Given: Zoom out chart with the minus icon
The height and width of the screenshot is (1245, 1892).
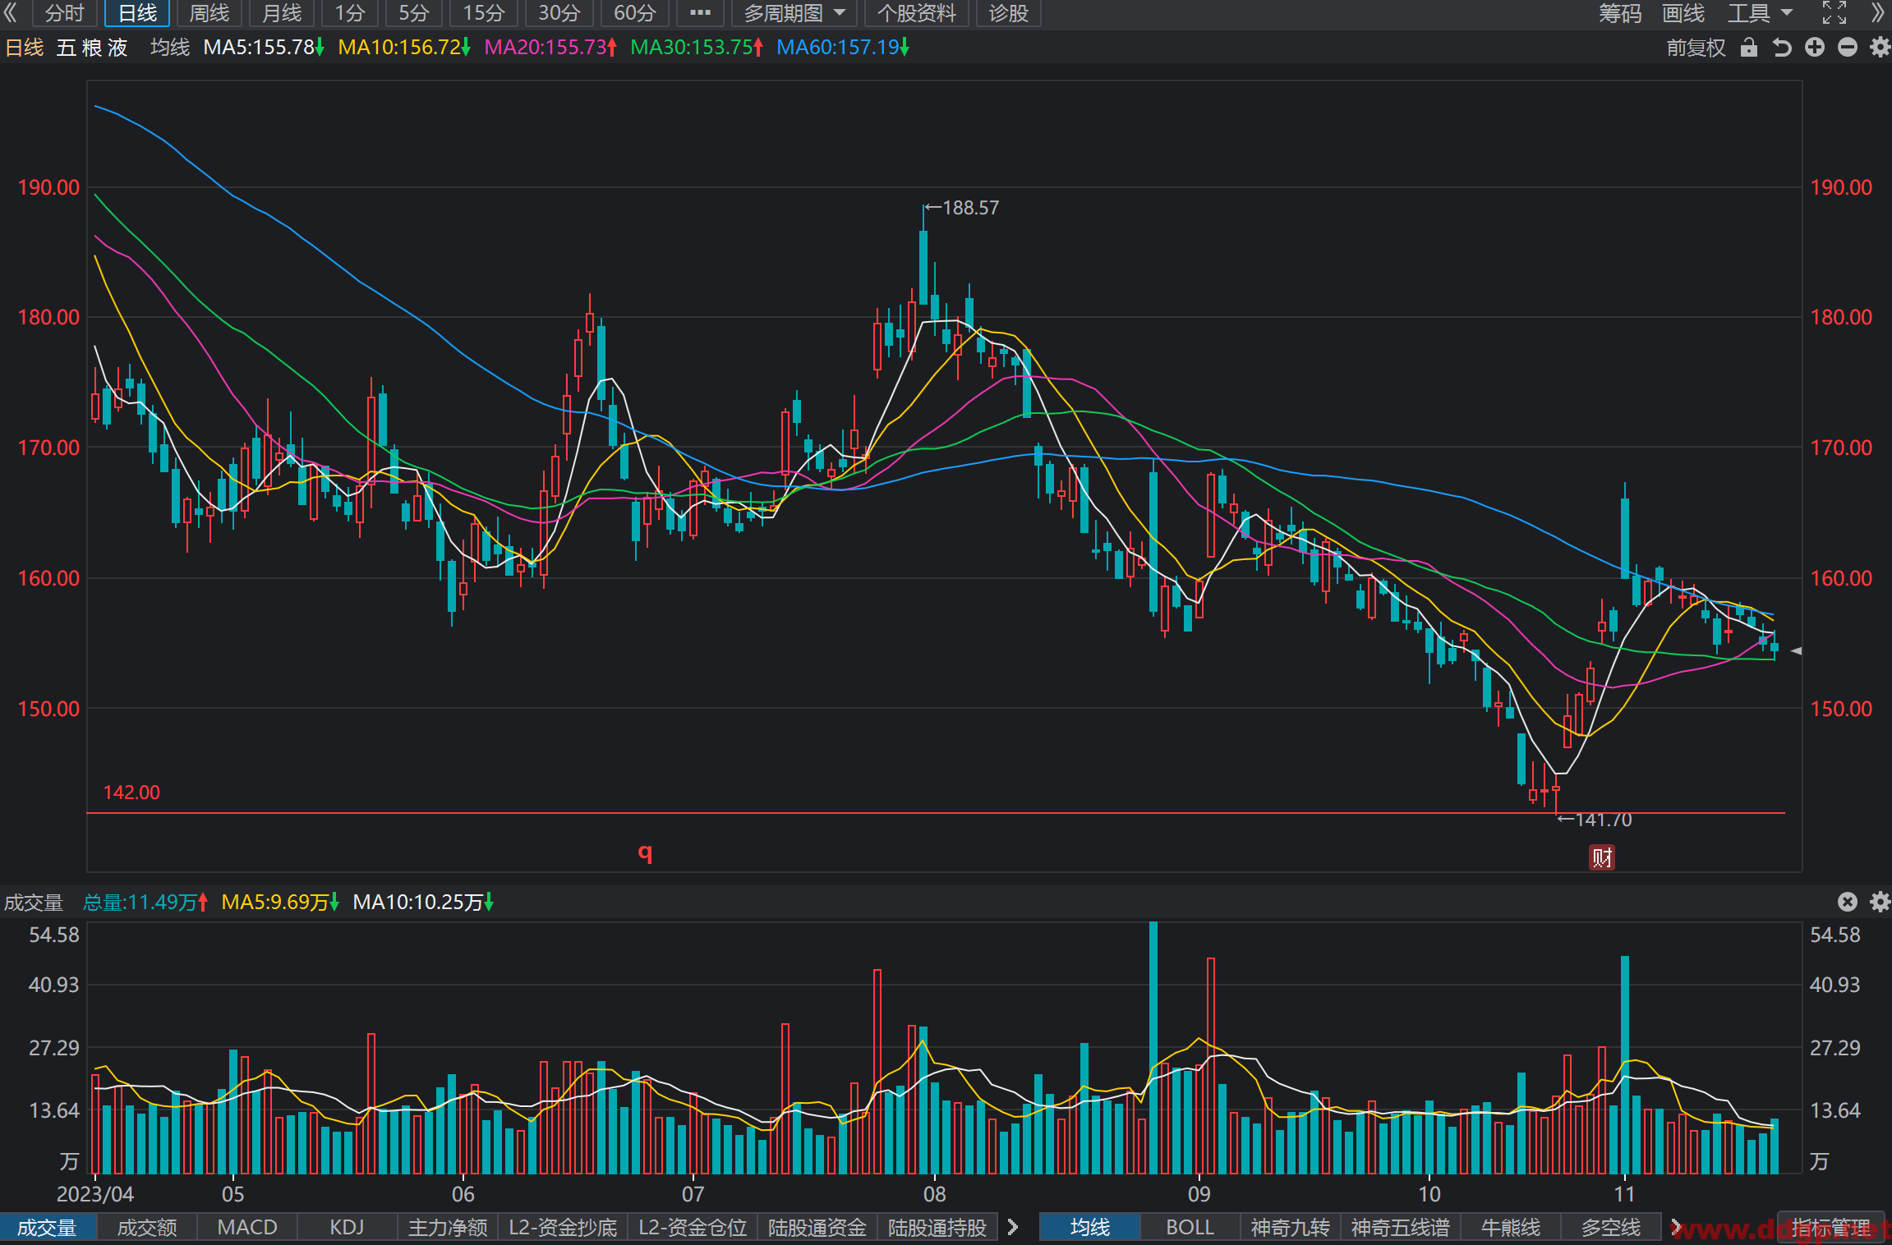Looking at the screenshot, I should (1848, 48).
